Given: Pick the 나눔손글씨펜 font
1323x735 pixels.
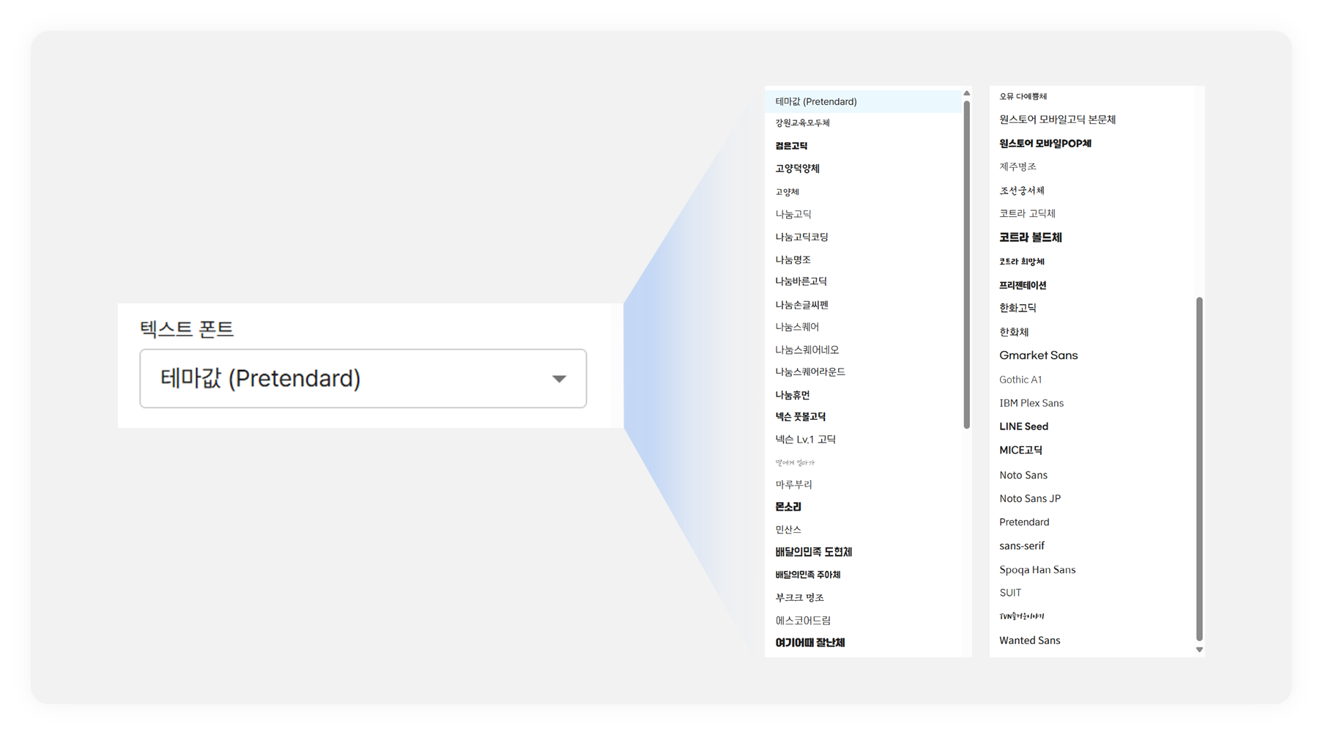Looking at the screenshot, I should tap(801, 305).
